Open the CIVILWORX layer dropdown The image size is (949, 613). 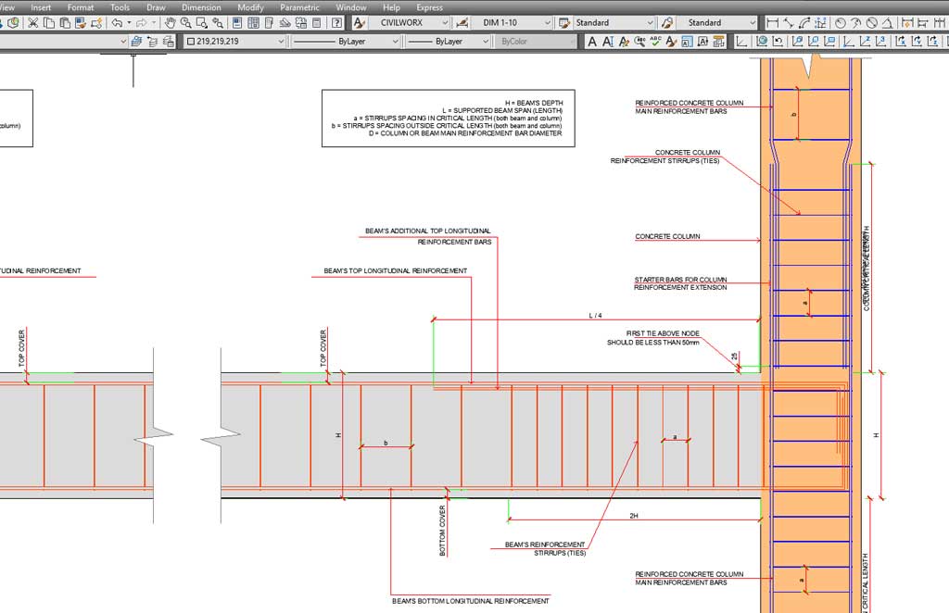click(408, 22)
